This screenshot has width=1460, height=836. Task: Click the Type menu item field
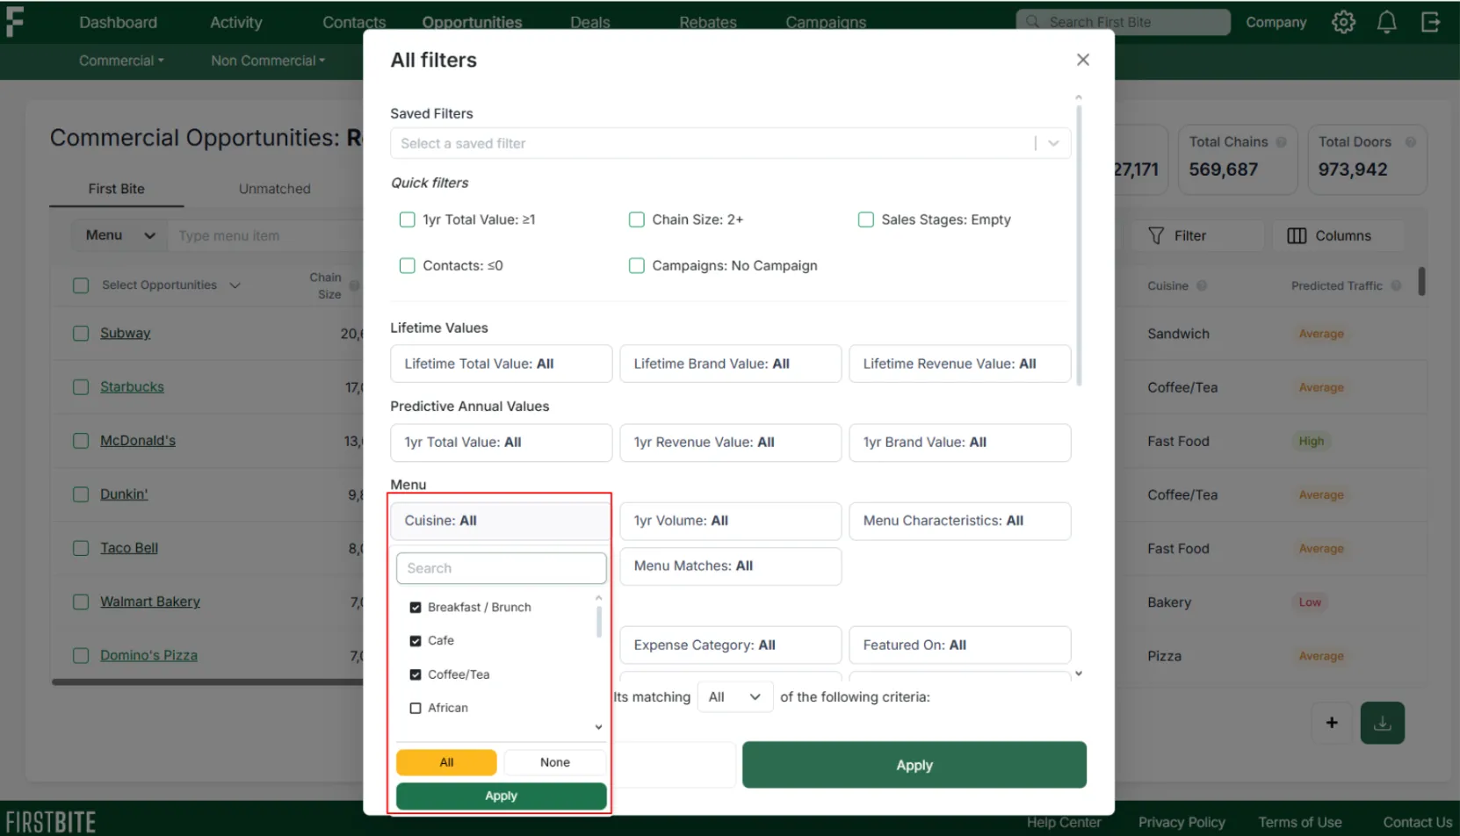click(x=265, y=235)
